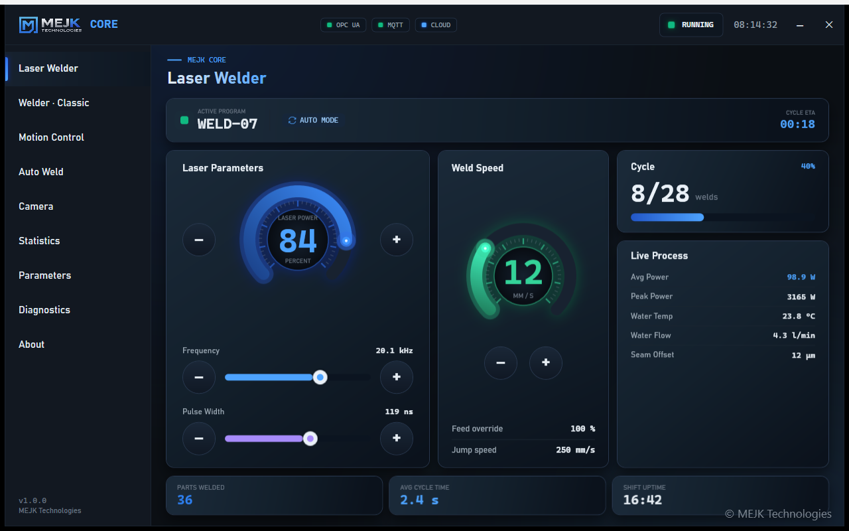The width and height of the screenshot is (849, 531).
Task: Click the Shift Uptime card
Action: tap(720, 495)
